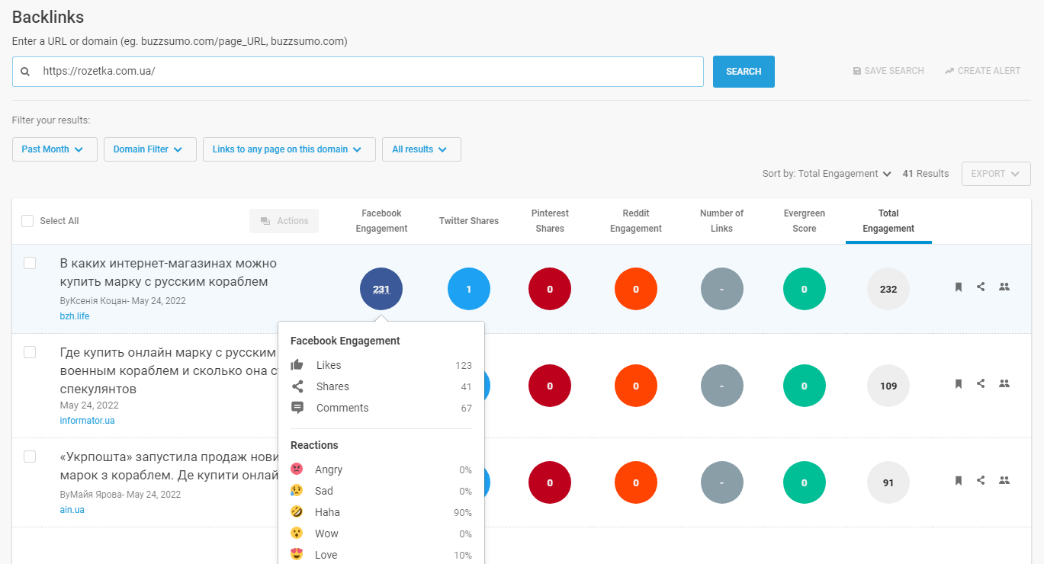Click the Haha reaction emoji

297,512
